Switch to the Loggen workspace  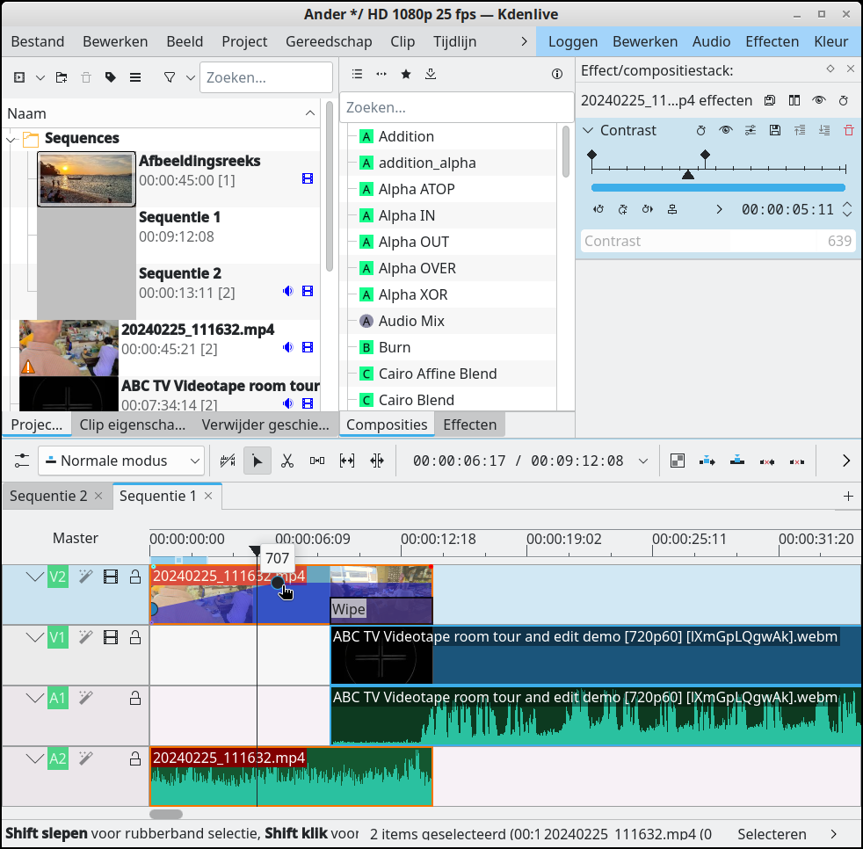573,42
